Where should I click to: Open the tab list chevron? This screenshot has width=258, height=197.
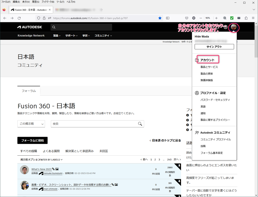tap(254, 10)
